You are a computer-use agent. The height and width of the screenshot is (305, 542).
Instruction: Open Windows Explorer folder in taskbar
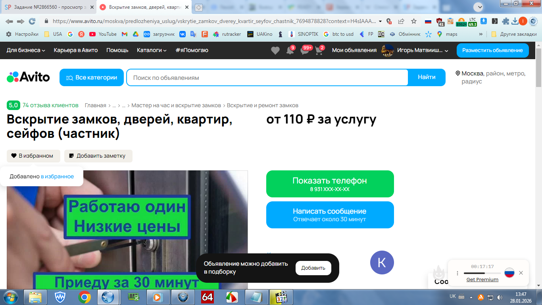(x=36, y=297)
